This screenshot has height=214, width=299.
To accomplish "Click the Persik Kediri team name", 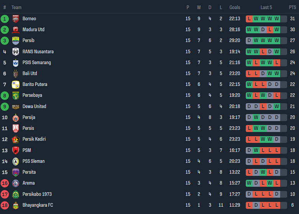I will pos(34,139).
